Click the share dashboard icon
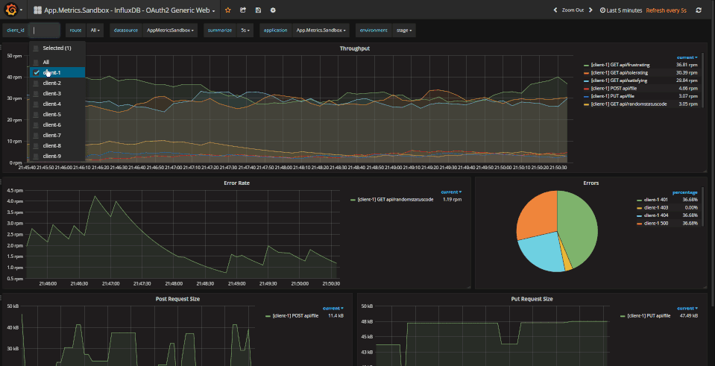This screenshot has height=366, width=715. (243, 10)
